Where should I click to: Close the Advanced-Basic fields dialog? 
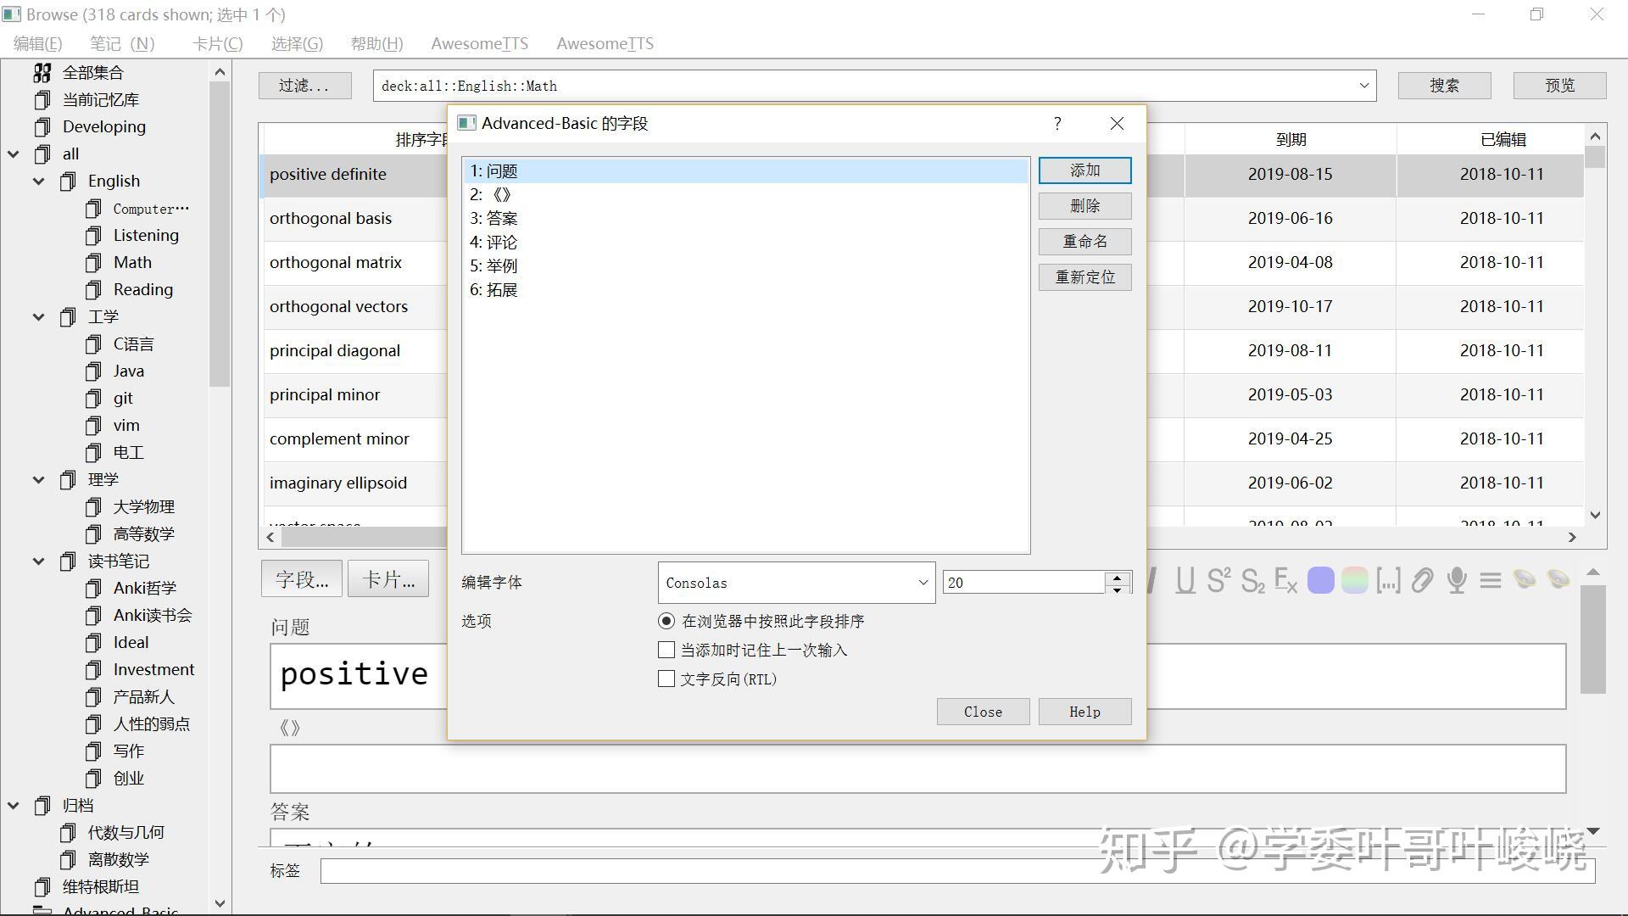1117,124
